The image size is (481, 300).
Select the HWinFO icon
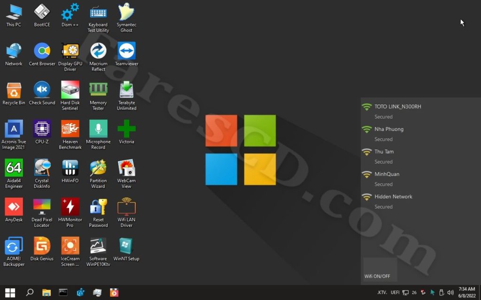click(x=70, y=171)
